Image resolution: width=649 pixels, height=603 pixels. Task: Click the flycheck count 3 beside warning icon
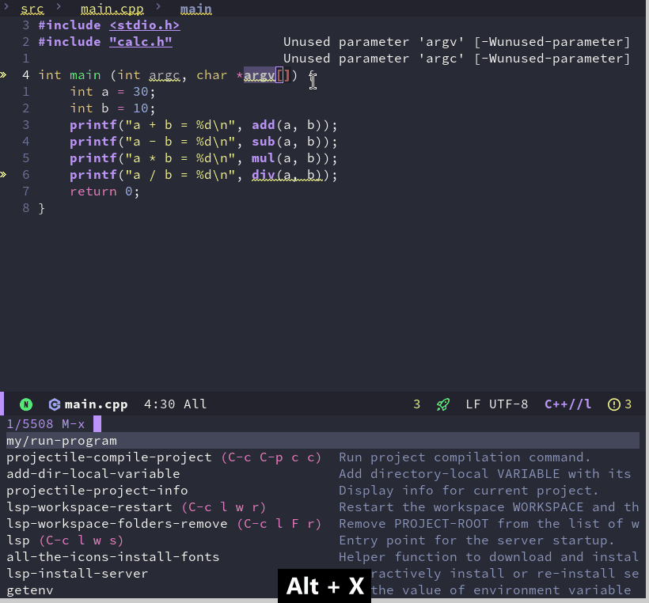628,404
